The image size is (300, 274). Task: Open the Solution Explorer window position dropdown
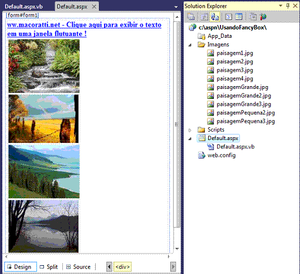pyautogui.click(x=281, y=6)
